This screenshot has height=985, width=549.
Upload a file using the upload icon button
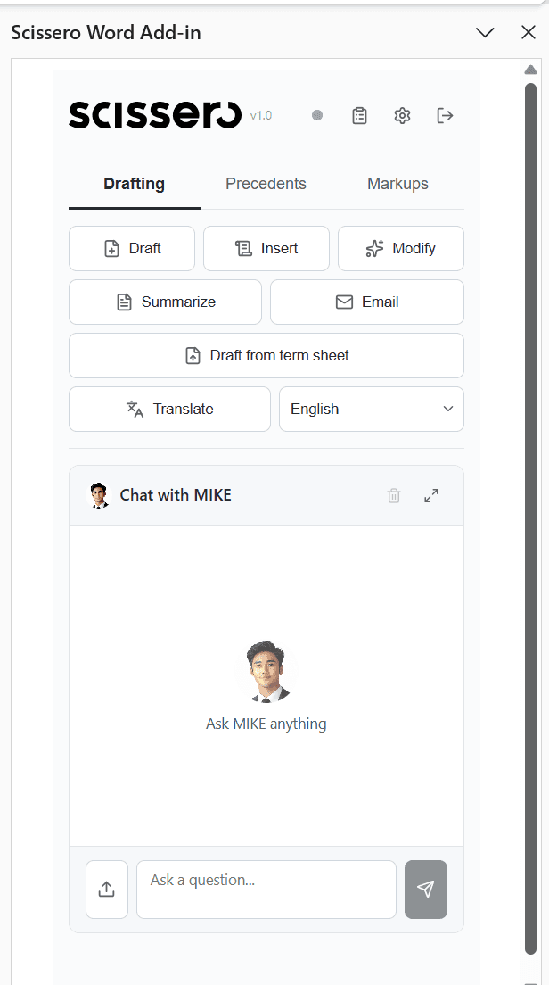(x=107, y=890)
